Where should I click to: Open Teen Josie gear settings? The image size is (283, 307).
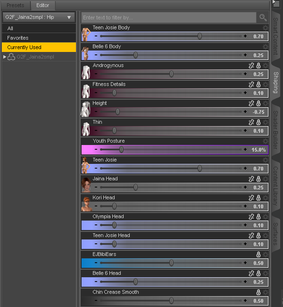(266, 160)
